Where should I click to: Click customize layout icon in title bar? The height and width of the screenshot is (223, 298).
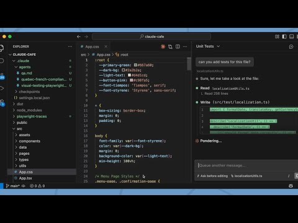(x=277, y=37)
